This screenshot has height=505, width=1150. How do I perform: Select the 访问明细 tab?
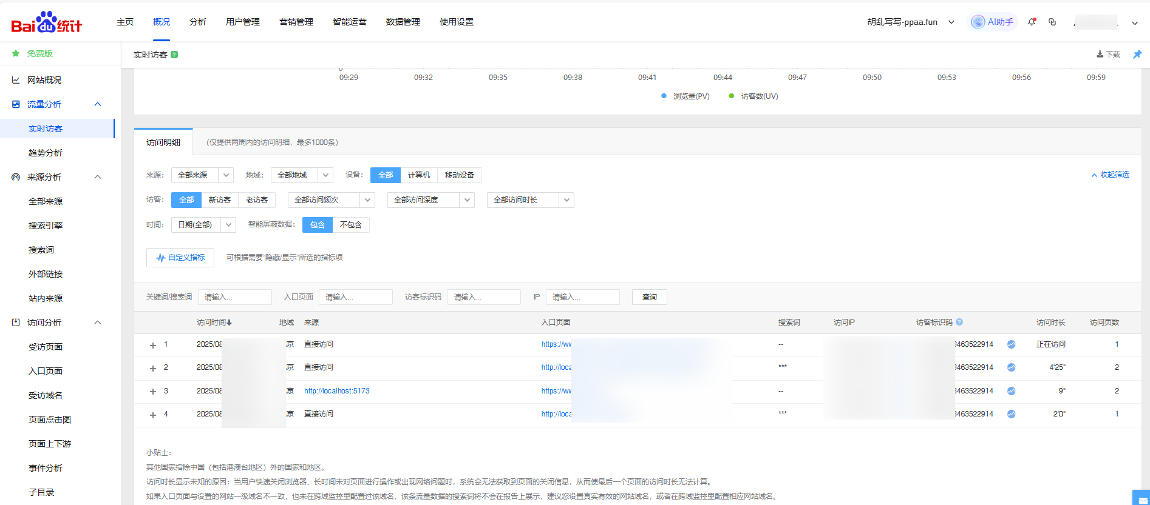[163, 142]
